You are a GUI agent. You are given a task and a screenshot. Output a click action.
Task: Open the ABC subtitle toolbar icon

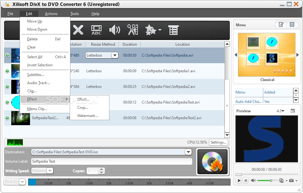click(96, 30)
